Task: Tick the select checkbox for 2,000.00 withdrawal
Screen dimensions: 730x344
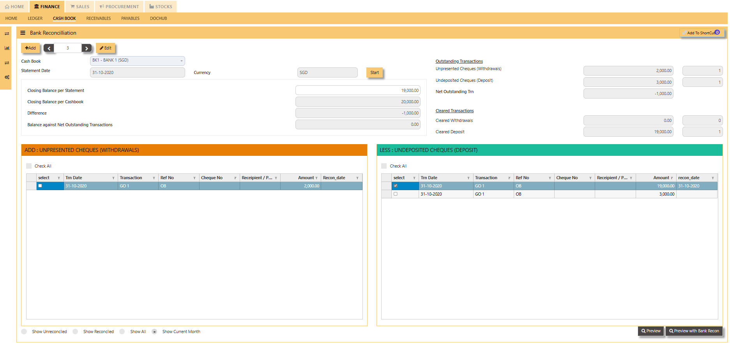Action: [x=40, y=186]
